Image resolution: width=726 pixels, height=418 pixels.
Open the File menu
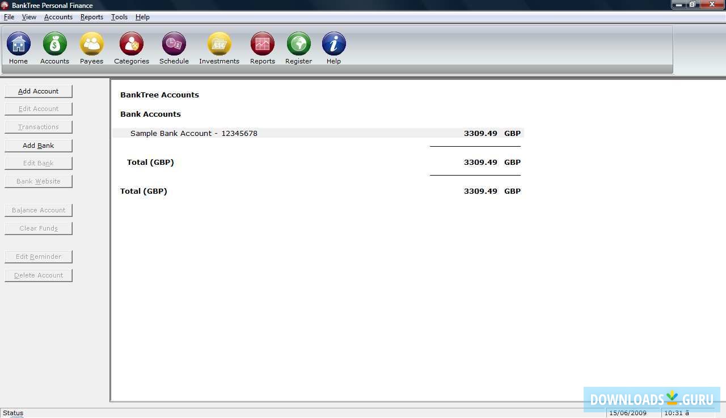click(9, 17)
